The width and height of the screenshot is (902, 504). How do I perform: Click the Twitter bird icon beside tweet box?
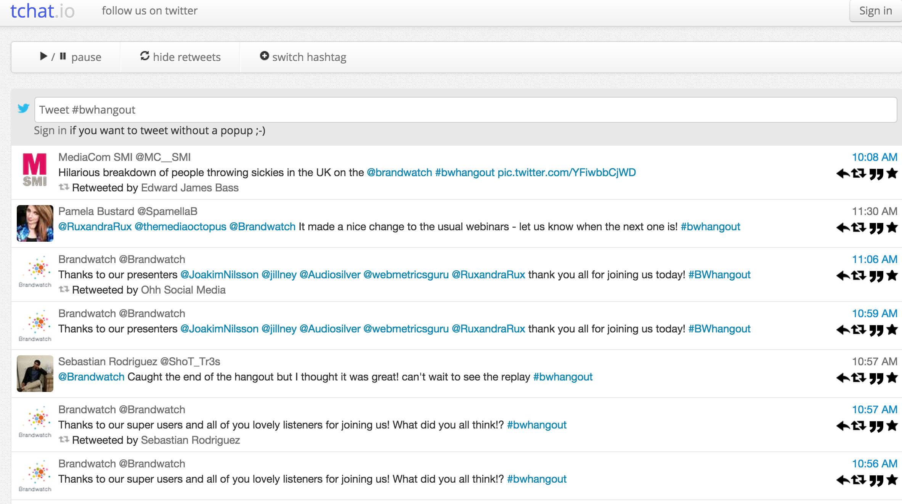point(24,109)
